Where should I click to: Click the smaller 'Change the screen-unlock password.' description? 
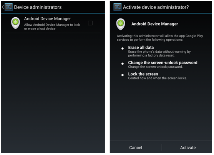[x=155, y=67]
